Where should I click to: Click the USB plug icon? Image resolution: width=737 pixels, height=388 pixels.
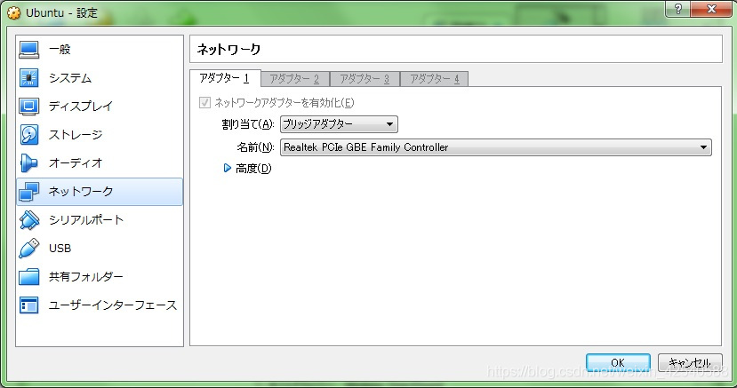click(x=29, y=249)
